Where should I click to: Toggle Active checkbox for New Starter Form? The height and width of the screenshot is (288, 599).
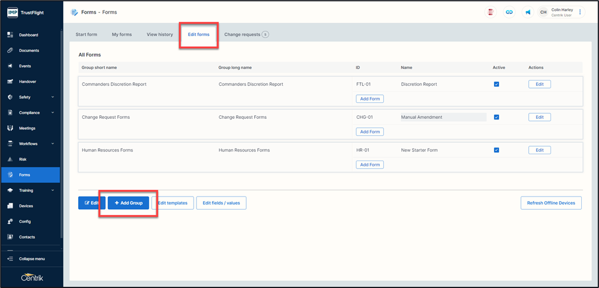coord(496,150)
